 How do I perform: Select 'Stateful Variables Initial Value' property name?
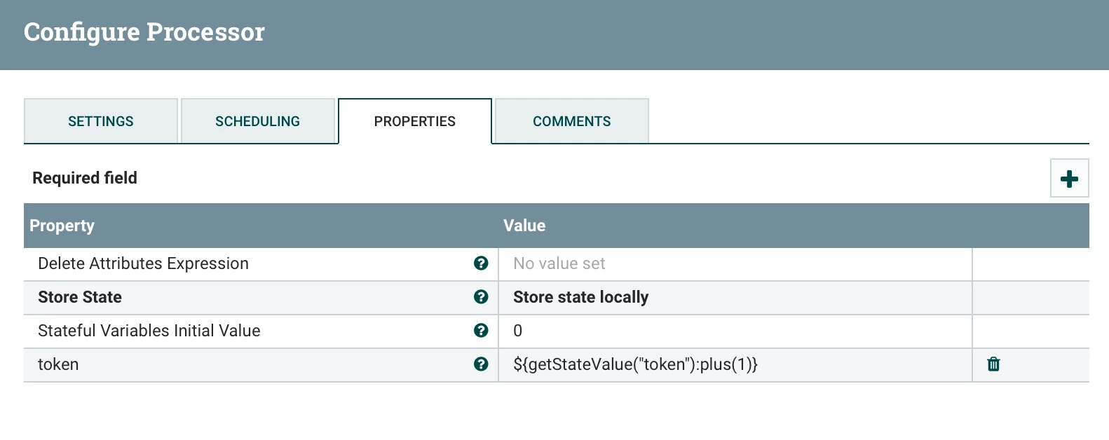pos(149,331)
